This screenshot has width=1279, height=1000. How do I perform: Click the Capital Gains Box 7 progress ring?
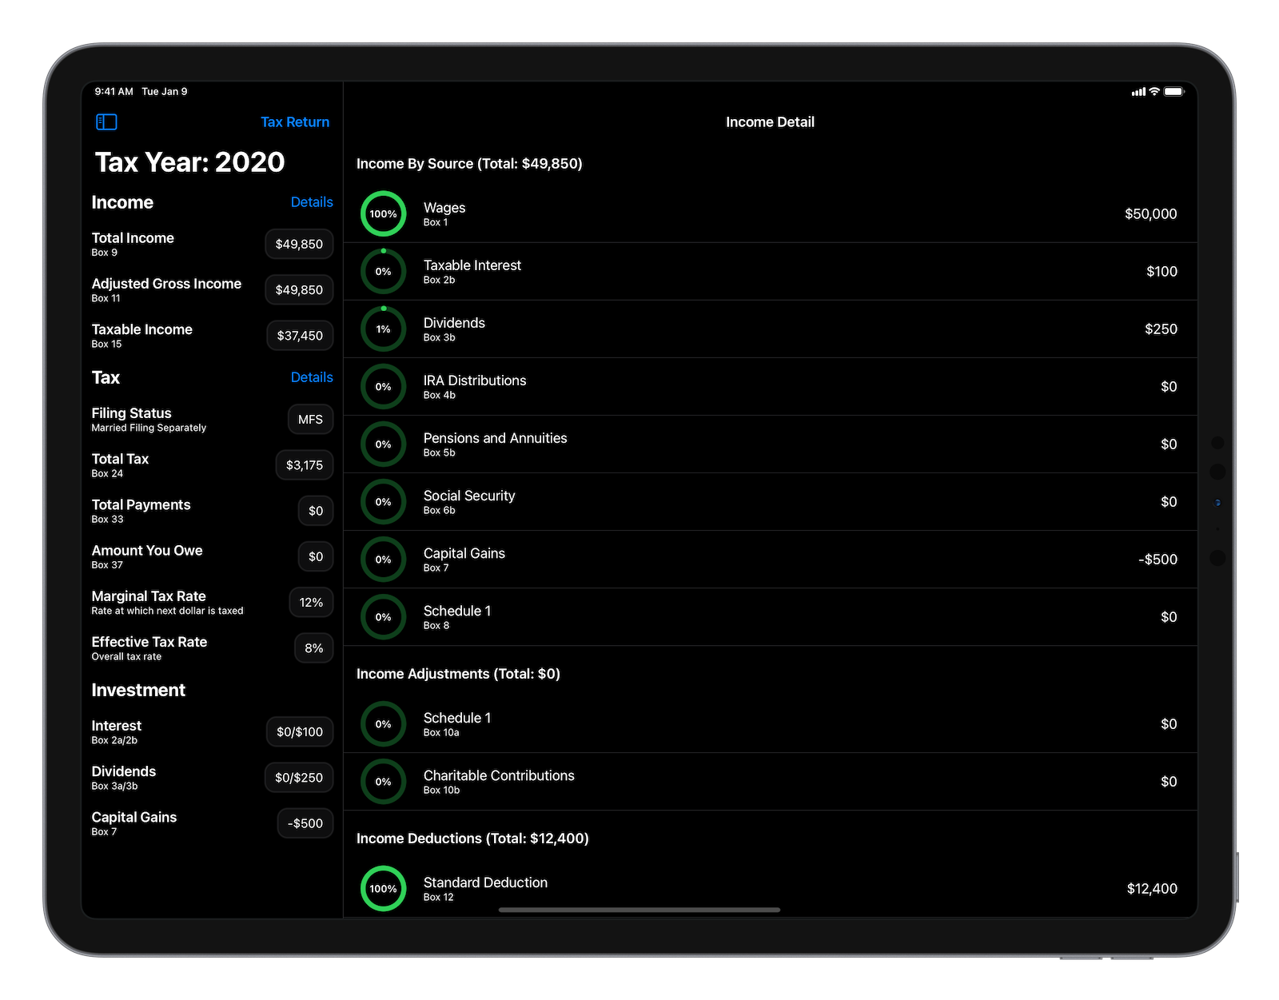tap(384, 559)
